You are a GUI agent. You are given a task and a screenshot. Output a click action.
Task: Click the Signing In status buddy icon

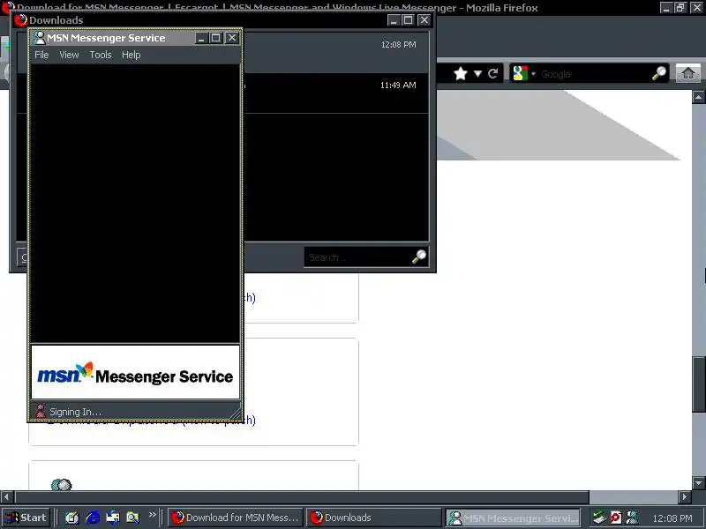tap(41, 411)
